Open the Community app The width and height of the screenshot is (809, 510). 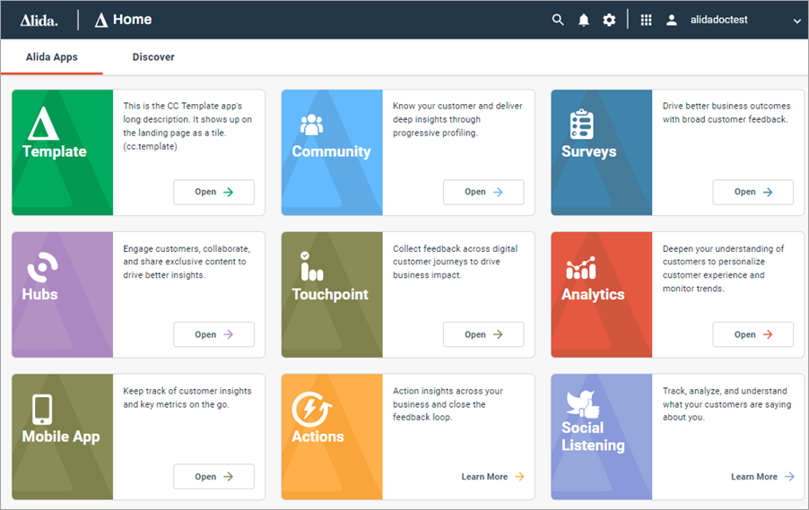(483, 192)
